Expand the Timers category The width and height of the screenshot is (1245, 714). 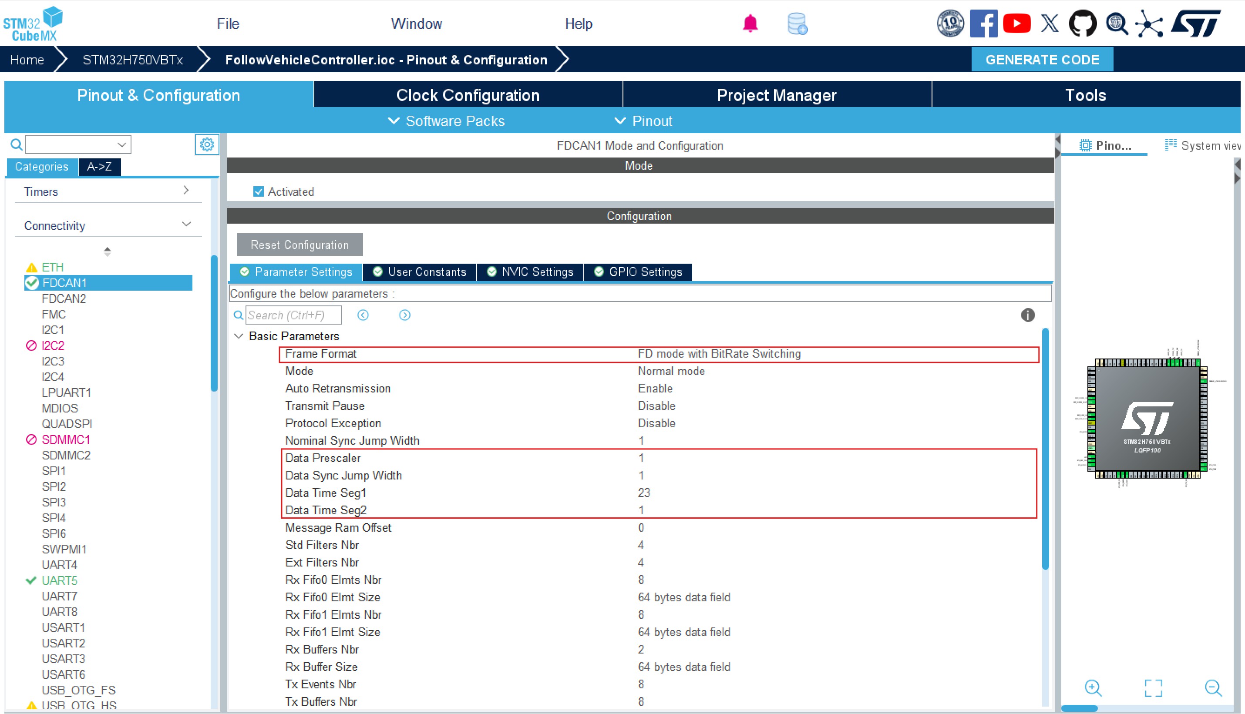click(x=186, y=190)
